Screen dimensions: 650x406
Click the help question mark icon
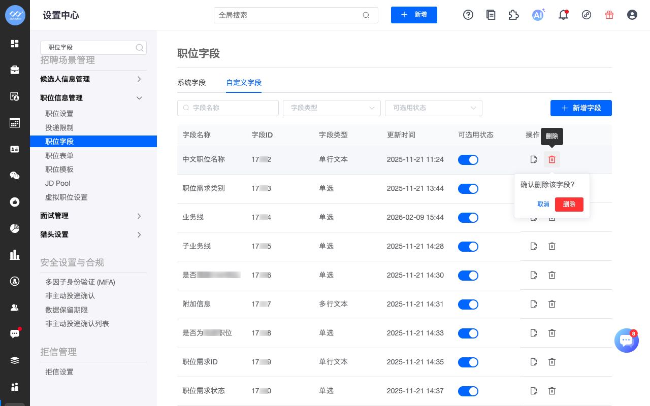click(468, 15)
